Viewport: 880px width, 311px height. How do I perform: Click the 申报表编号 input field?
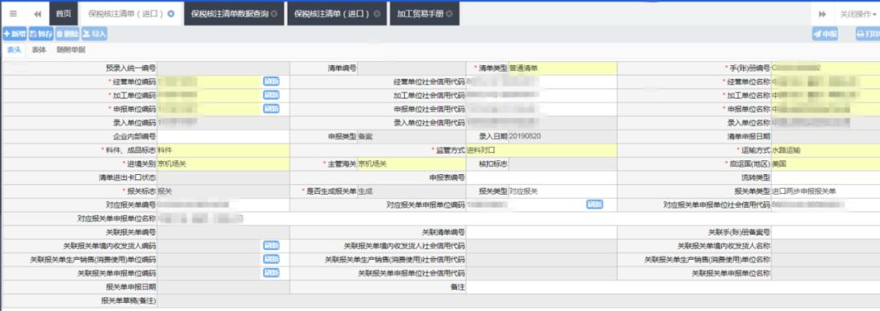541,177
